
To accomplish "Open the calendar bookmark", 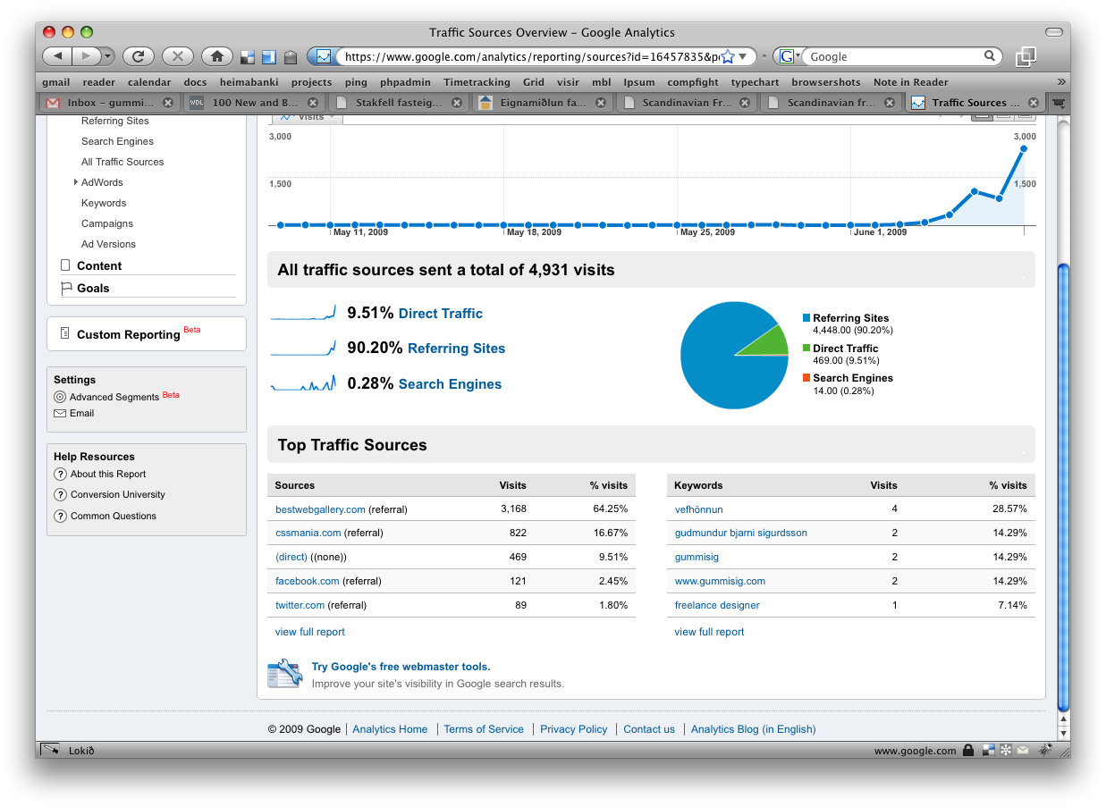I will coord(149,82).
